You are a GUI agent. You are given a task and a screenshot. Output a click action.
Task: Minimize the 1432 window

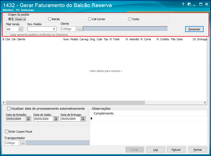coord(195,5)
